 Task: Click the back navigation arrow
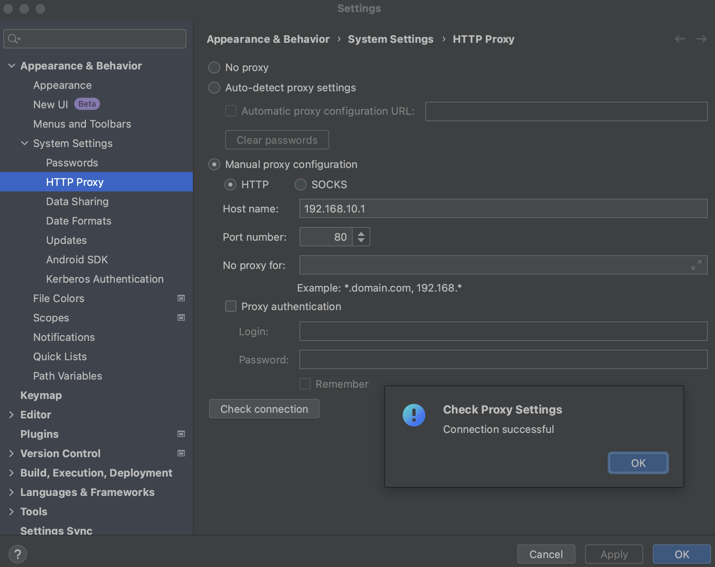tap(680, 39)
